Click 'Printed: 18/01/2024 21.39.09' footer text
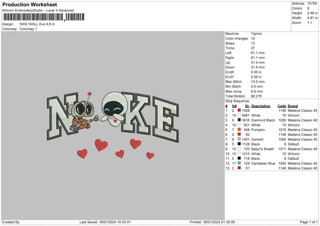The height and width of the screenshot is (226, 320). (212, 222)
